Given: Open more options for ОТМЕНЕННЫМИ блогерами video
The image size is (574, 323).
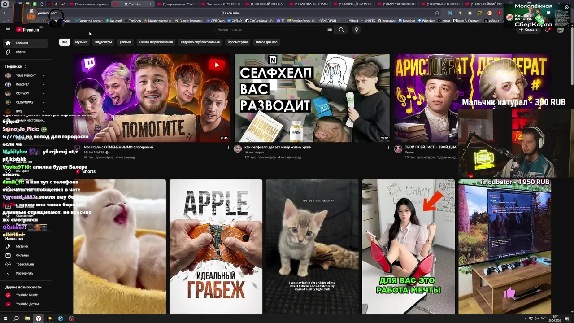Looking at the screenshot, I should coord(228,148).
